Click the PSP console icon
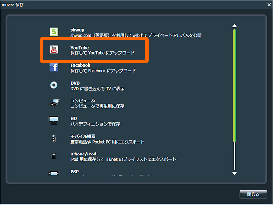 (x=54, y=173)
